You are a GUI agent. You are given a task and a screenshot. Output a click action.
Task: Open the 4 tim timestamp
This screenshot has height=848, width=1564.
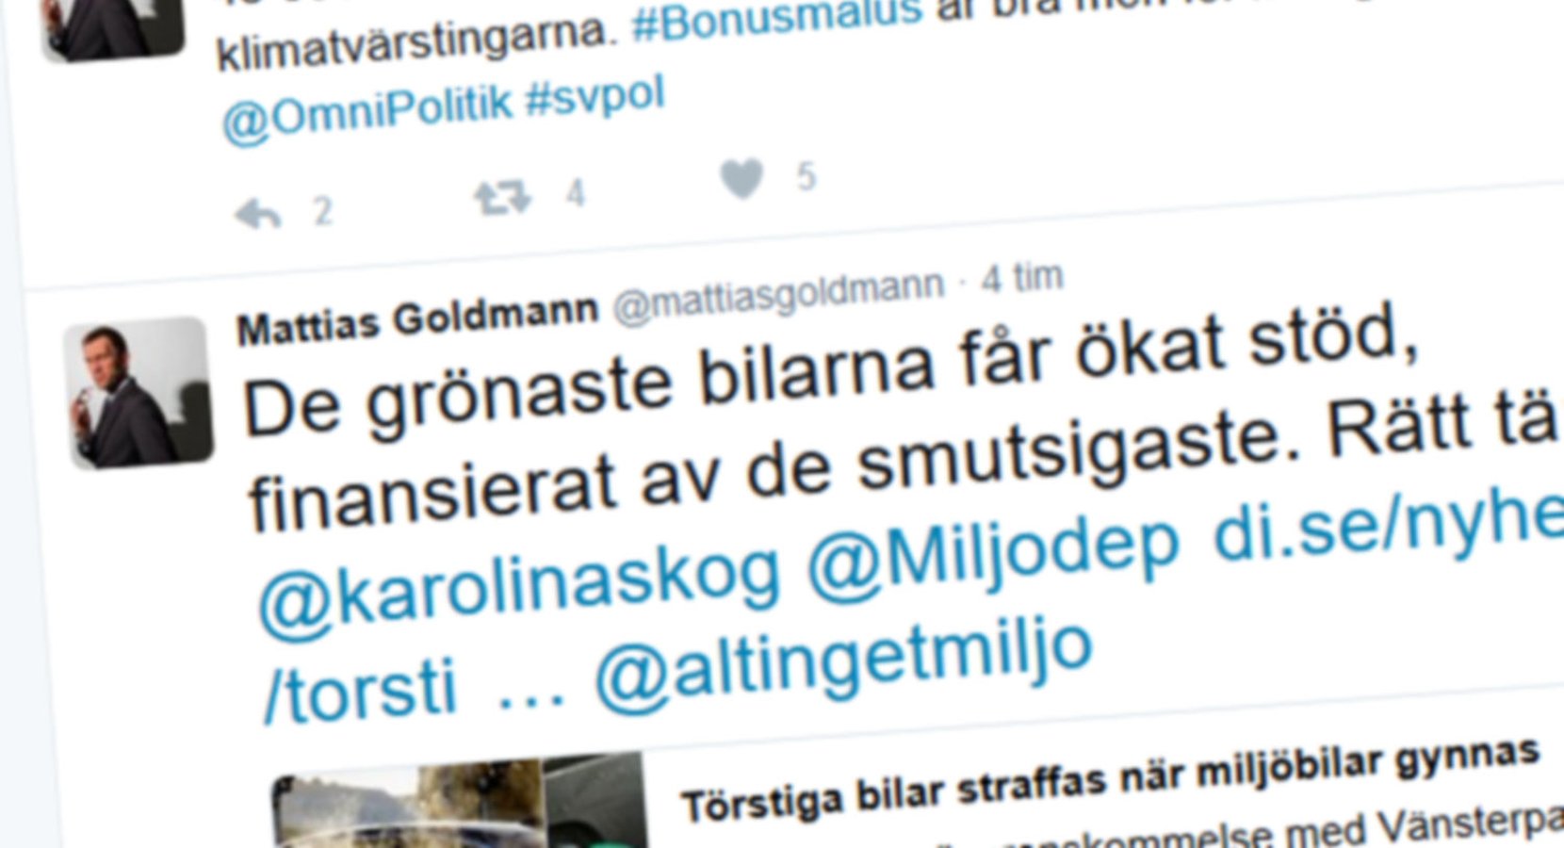(x=1022, y=279)
